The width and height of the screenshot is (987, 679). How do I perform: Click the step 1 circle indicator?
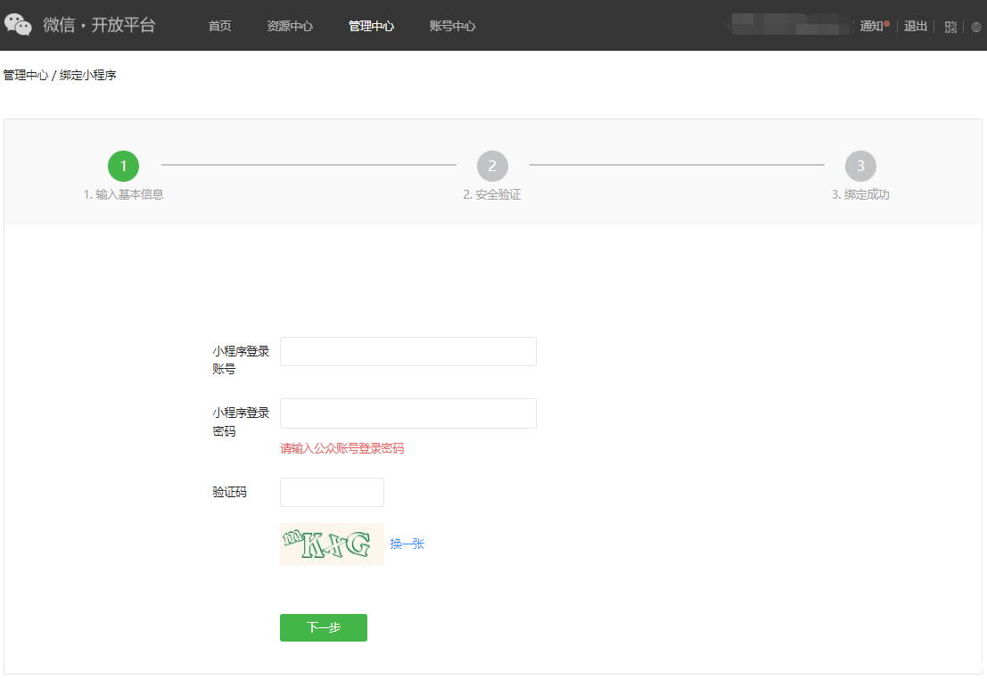coord(123,166)
